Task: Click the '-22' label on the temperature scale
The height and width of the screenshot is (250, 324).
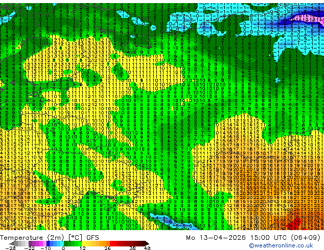Action: [x=30, y=248]
